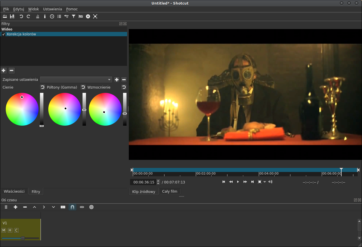Image resolution: width=362 pixels, height=247 pixels.
Task: Save the project with the floppy icon
Action: pos(12,16)
